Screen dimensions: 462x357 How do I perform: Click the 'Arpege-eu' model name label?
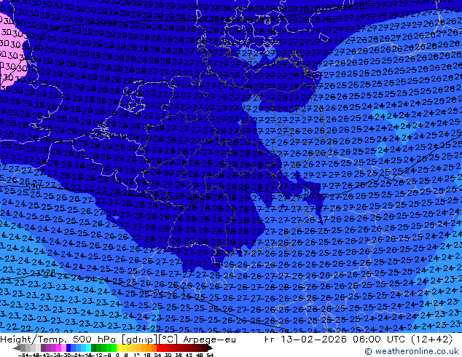click(x=209, y=340)
